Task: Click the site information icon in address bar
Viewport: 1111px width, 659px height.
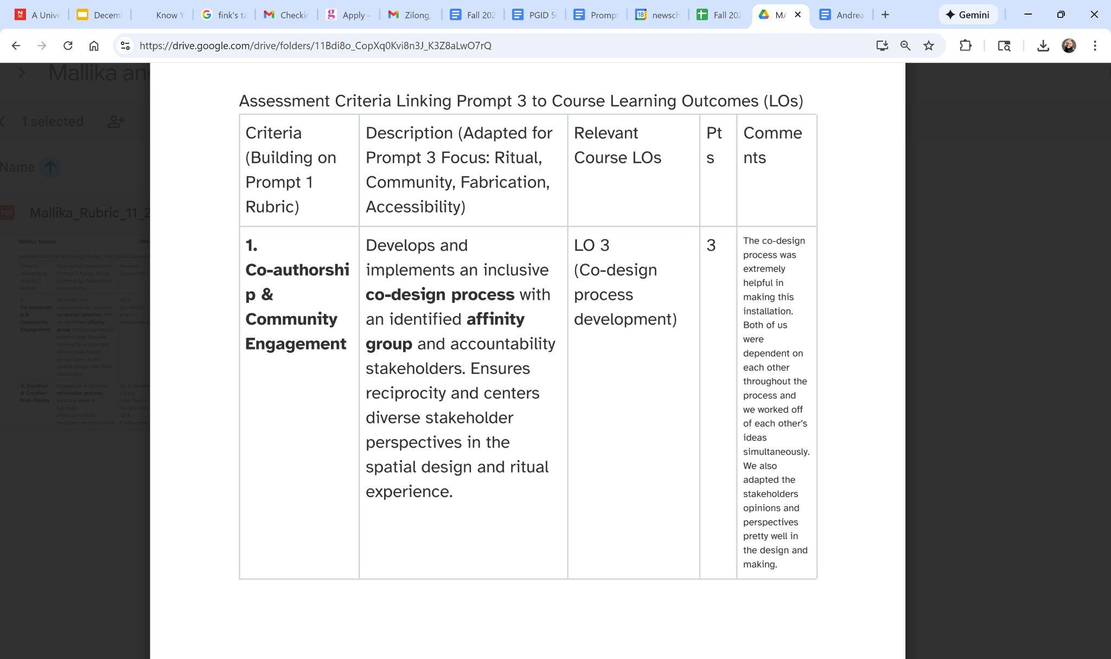Action: click(125, 46)
